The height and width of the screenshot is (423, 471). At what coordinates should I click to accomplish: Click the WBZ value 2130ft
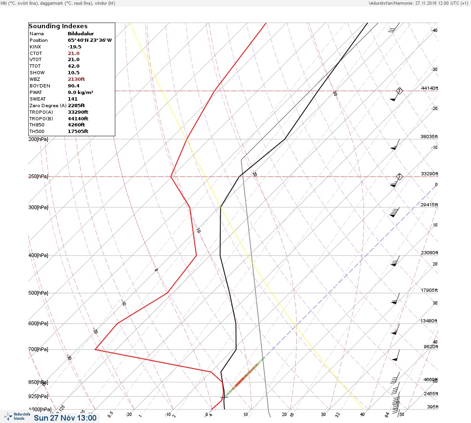76,79
